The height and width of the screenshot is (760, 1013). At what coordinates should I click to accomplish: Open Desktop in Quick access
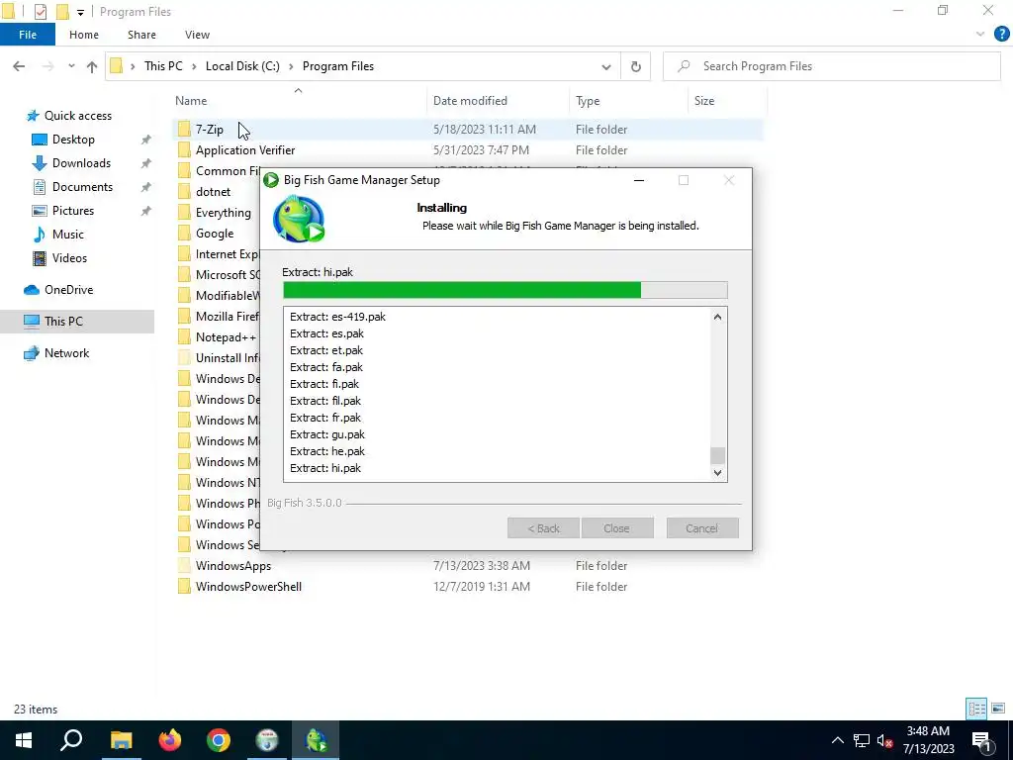tap(73, 140)
